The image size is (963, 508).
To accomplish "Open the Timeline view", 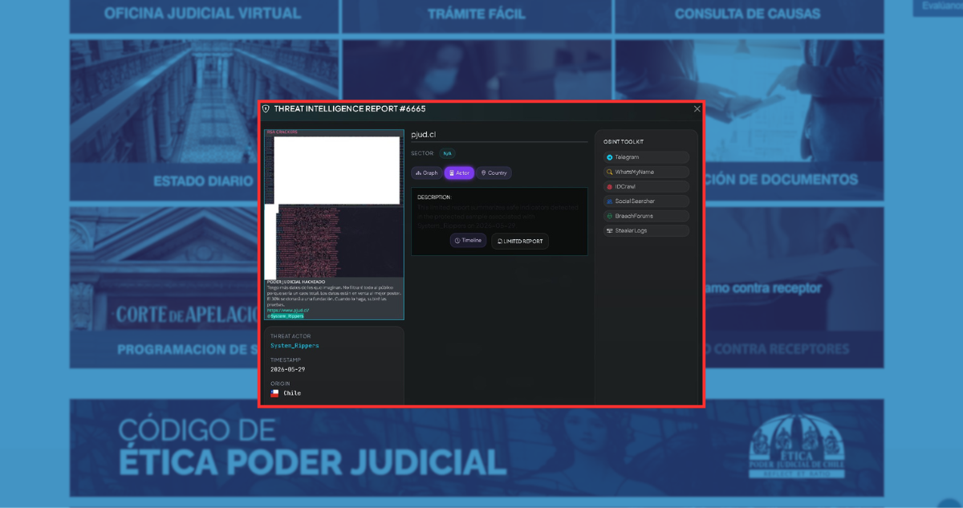I will (468, 240).
